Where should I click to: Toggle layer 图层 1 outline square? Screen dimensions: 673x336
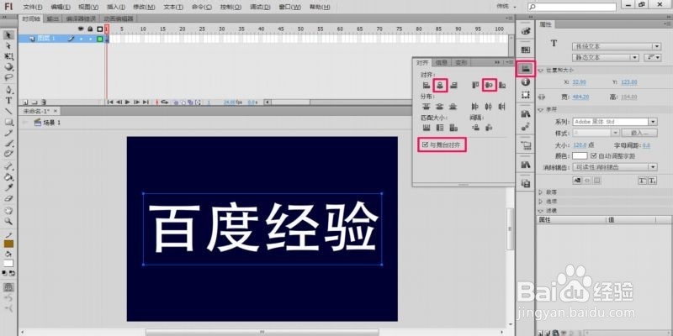[x=100, y=39]
